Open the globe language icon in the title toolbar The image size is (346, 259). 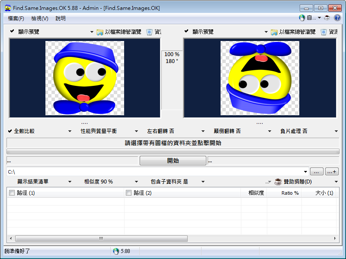[302, 18]
